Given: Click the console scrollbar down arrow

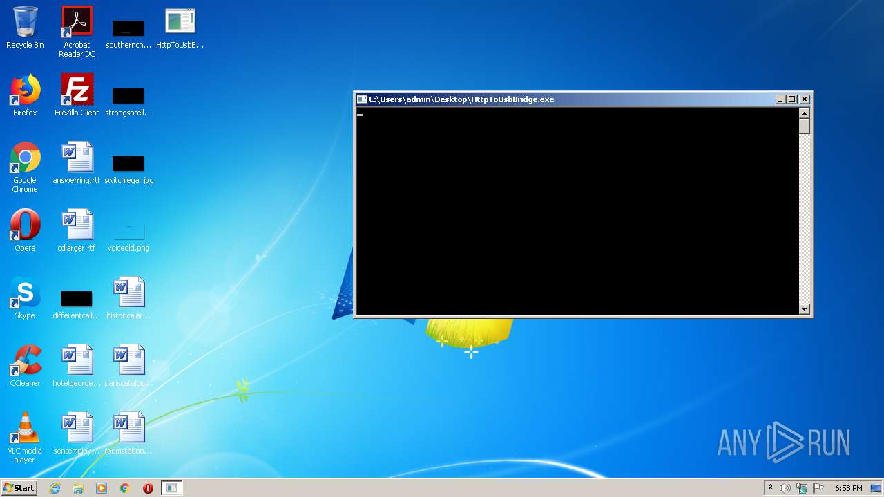Looking at the screenshot, I should [805, 309].
